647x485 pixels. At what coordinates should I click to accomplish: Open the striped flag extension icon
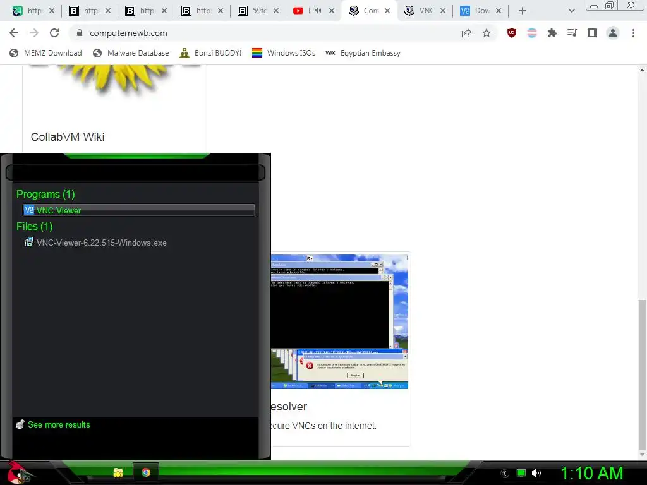[x=532, y=33]
